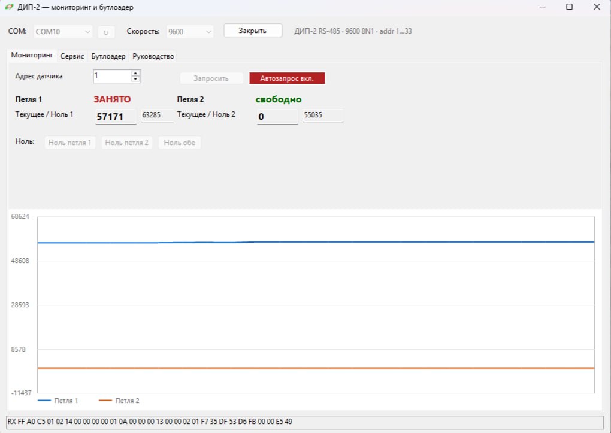This screenshot has height=433, width=611.
Task: Click the blue Петля 1 legend entry
Action: pos(58,401)
